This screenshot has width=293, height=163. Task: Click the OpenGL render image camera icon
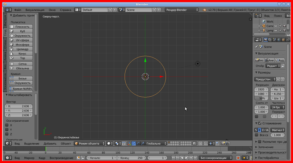223,144
